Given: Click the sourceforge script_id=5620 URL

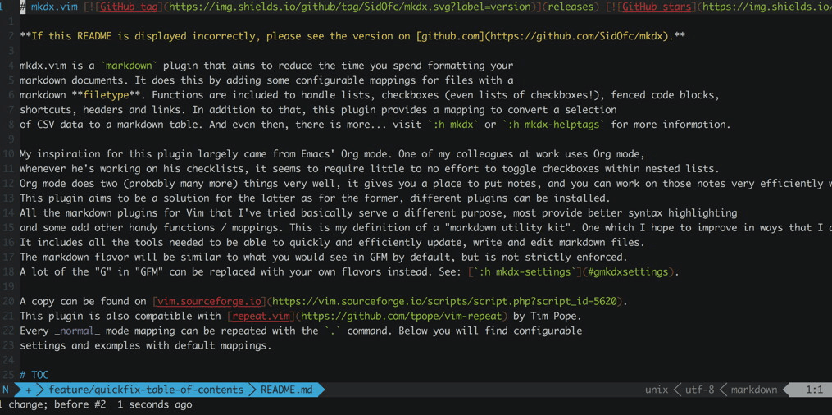Looking at the screenshot, I should pos(444,302).
